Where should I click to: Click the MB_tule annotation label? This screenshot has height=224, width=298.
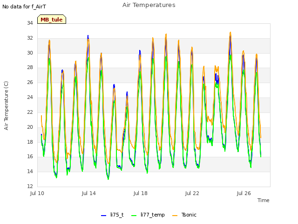[52, 19]
